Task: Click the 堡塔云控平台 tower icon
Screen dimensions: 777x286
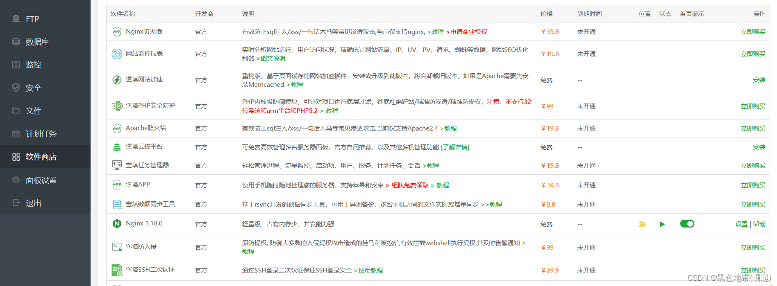Action: 117,147
